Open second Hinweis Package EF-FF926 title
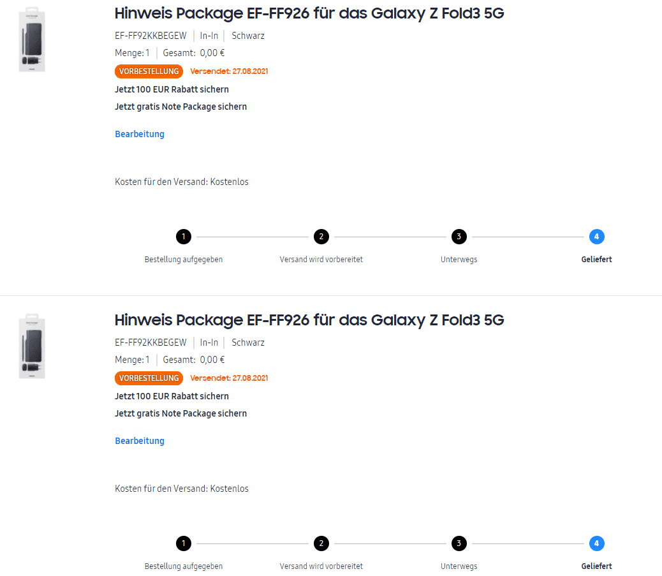The width and height of the screenshot is (662, 576). coord(309,320)
